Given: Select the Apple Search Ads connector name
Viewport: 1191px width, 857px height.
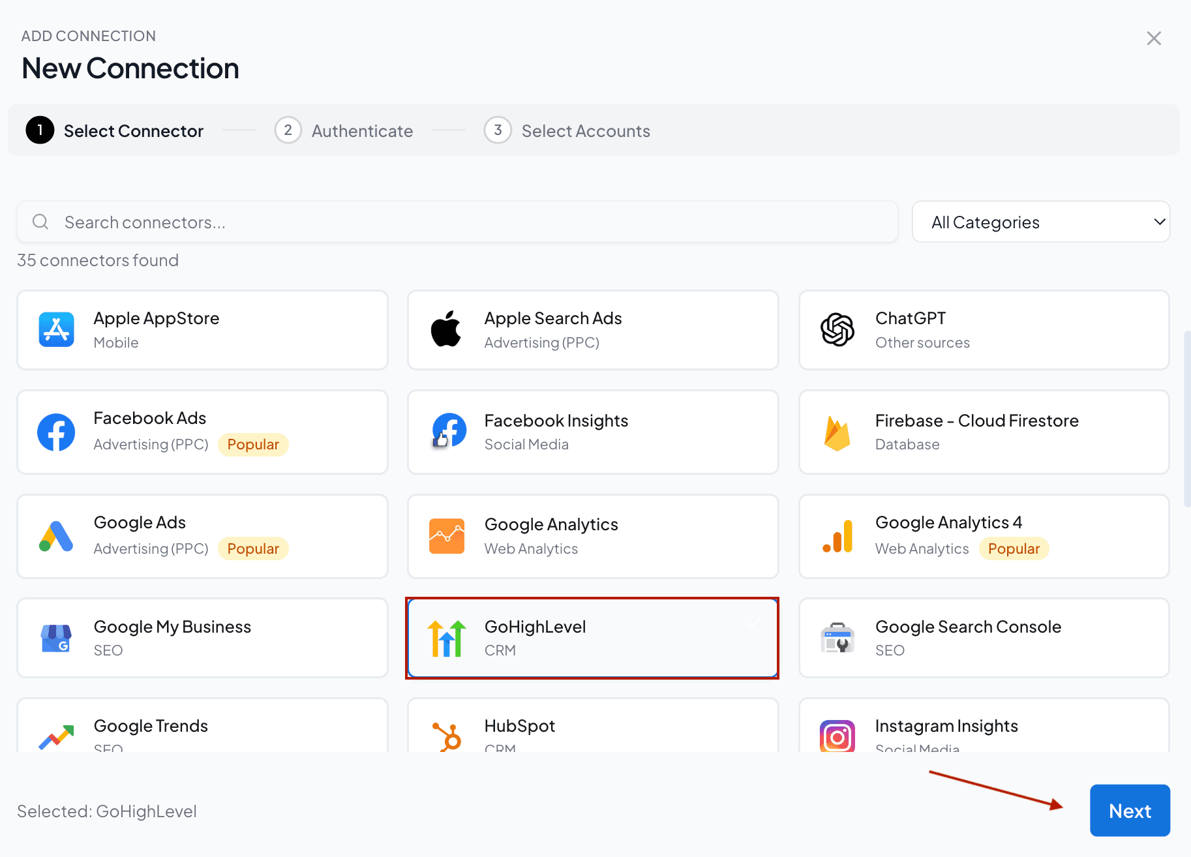Looking at the screenshot, I should coord(553,318).
